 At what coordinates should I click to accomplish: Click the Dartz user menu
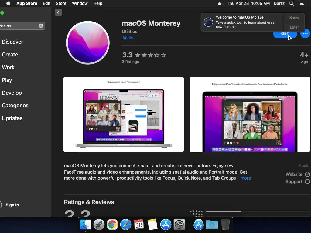pos(279,3)
